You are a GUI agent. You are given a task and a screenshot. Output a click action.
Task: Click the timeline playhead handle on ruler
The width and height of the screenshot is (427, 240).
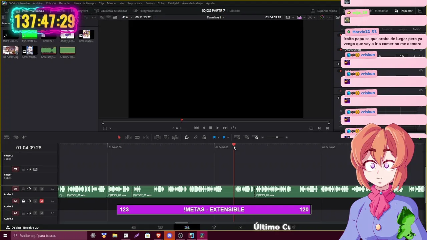(234, 145)
